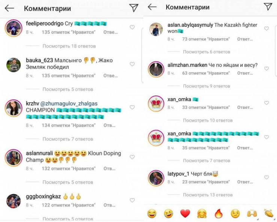277x222 pixels.
Task: Like the bauka_623 comment with heart
Action: (132, 64)
